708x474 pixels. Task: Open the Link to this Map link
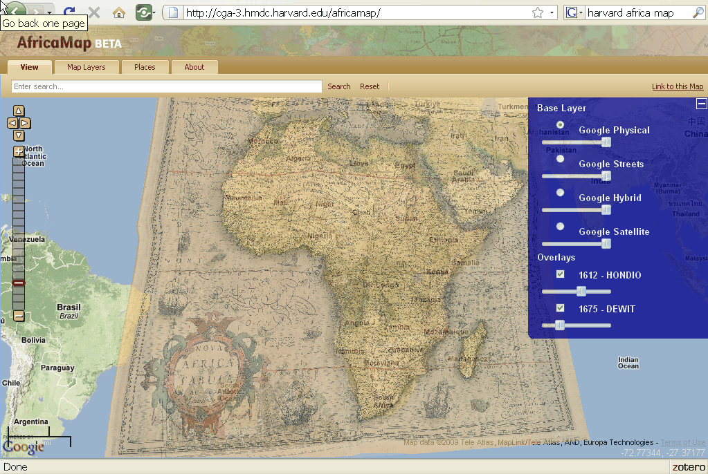point(678,86)
